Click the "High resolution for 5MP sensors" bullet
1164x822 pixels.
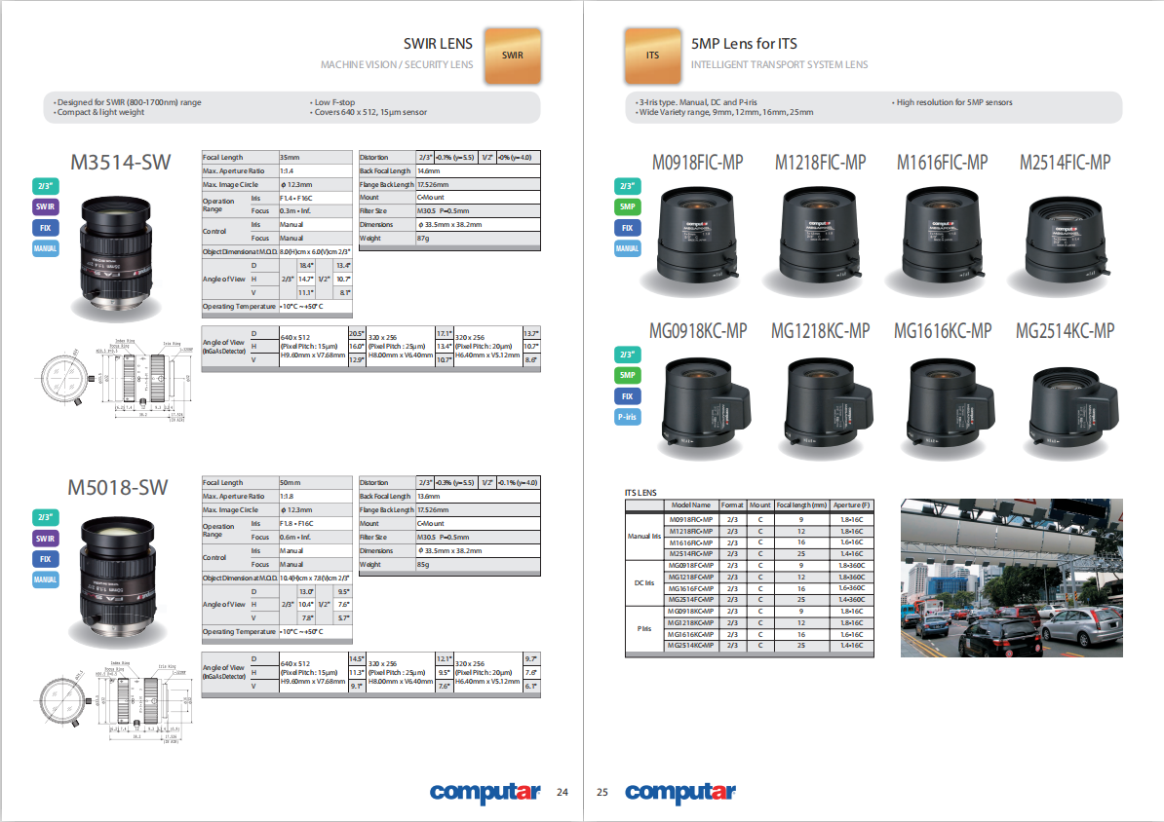[952, 102]
